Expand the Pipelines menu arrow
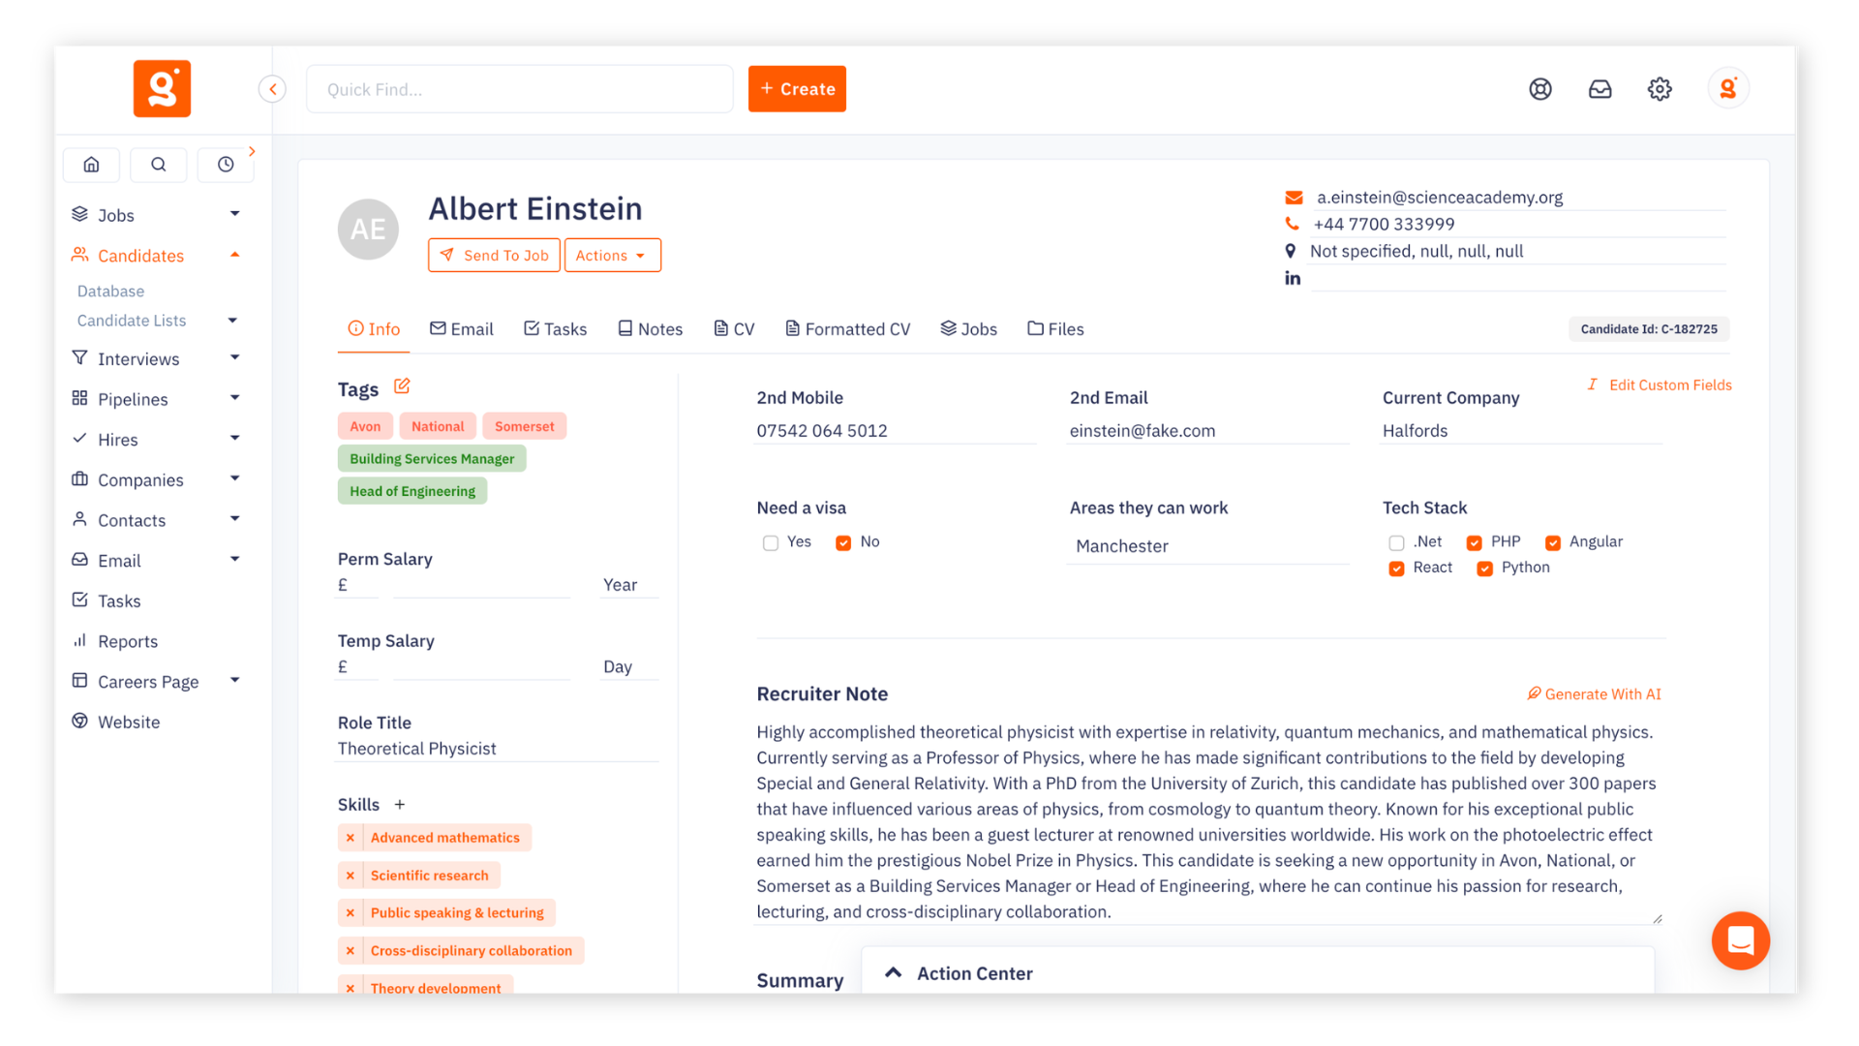This screenshot has height=1046, width=1859. coord(234,398)
